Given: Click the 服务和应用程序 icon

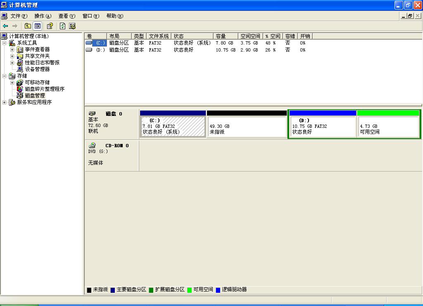Looking at the screenshot, I should coord(12,102).
